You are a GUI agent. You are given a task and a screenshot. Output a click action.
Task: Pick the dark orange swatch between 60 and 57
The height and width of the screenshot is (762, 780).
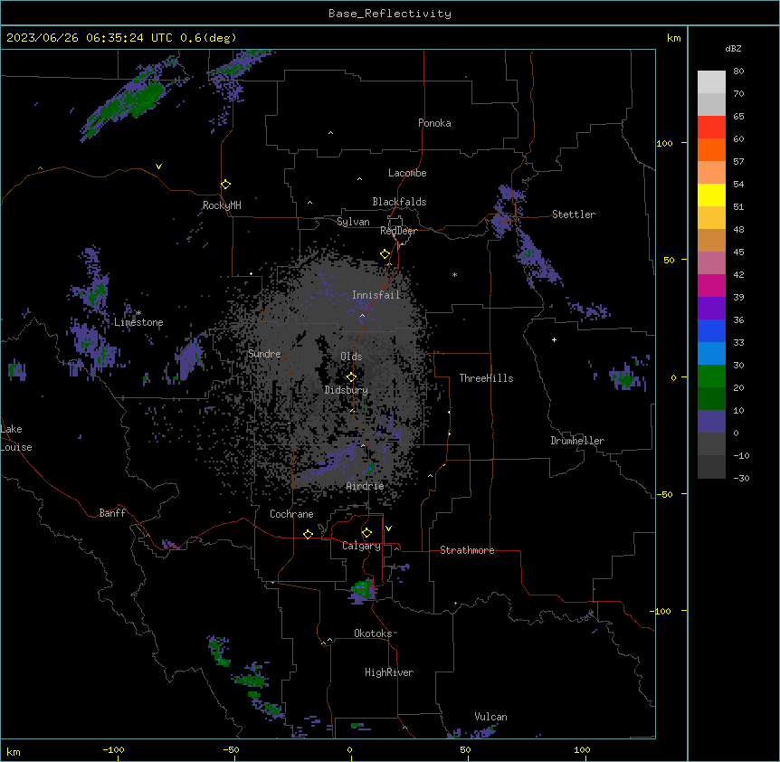point(711,149)
